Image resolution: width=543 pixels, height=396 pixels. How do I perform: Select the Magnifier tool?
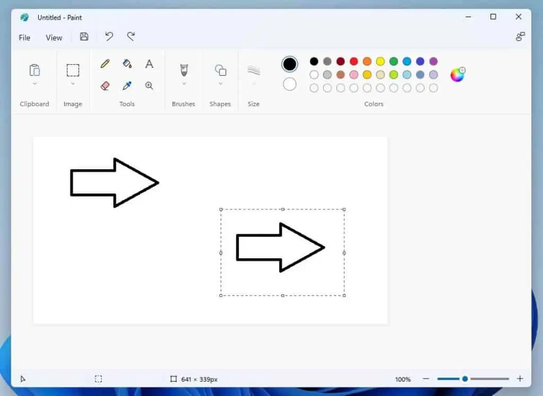pyautogui.click(x=150, y=85)
